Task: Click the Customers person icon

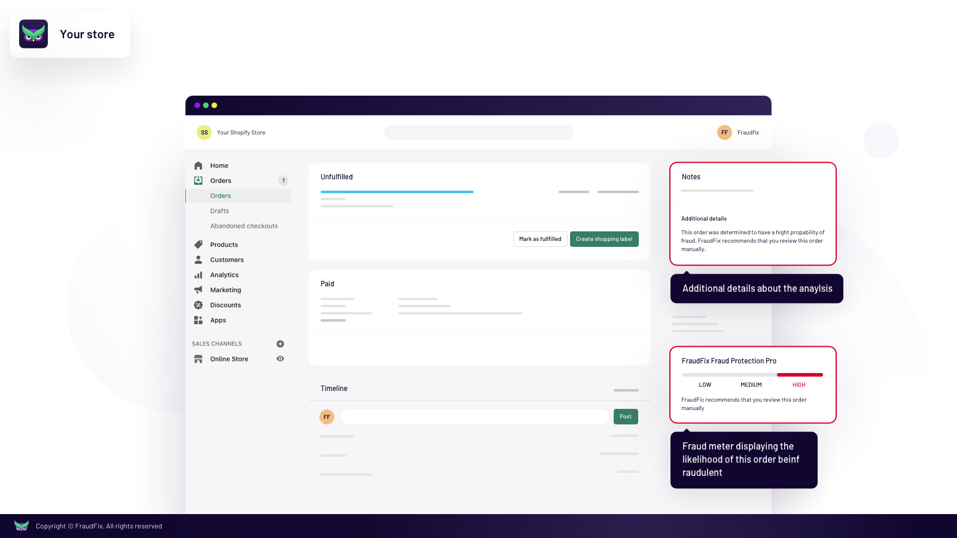Action: pos(198,259)
